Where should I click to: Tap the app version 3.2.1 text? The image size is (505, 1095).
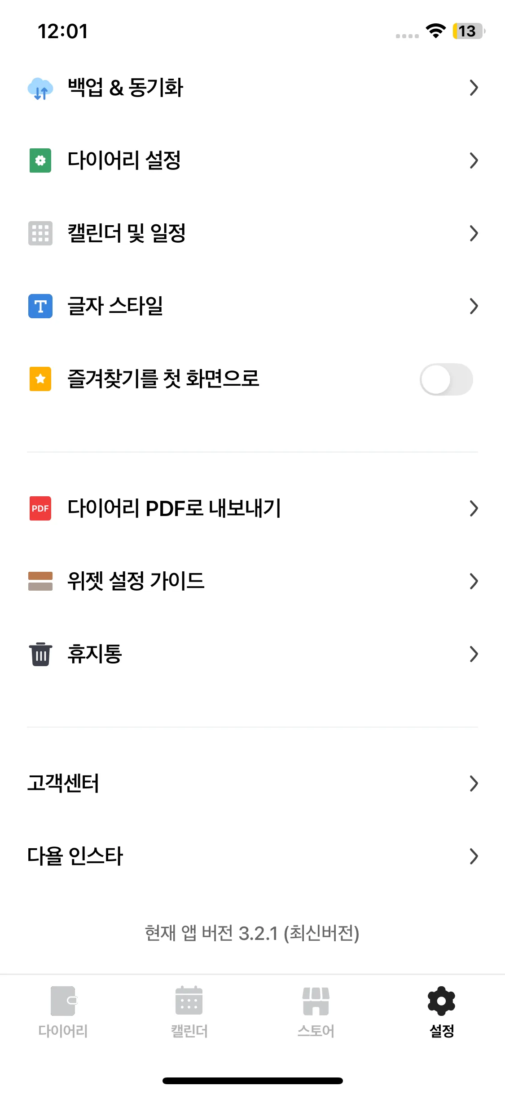pyautogui.click(x=252, y=934)
